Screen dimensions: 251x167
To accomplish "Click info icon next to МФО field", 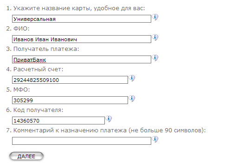I will coord(132,99).
